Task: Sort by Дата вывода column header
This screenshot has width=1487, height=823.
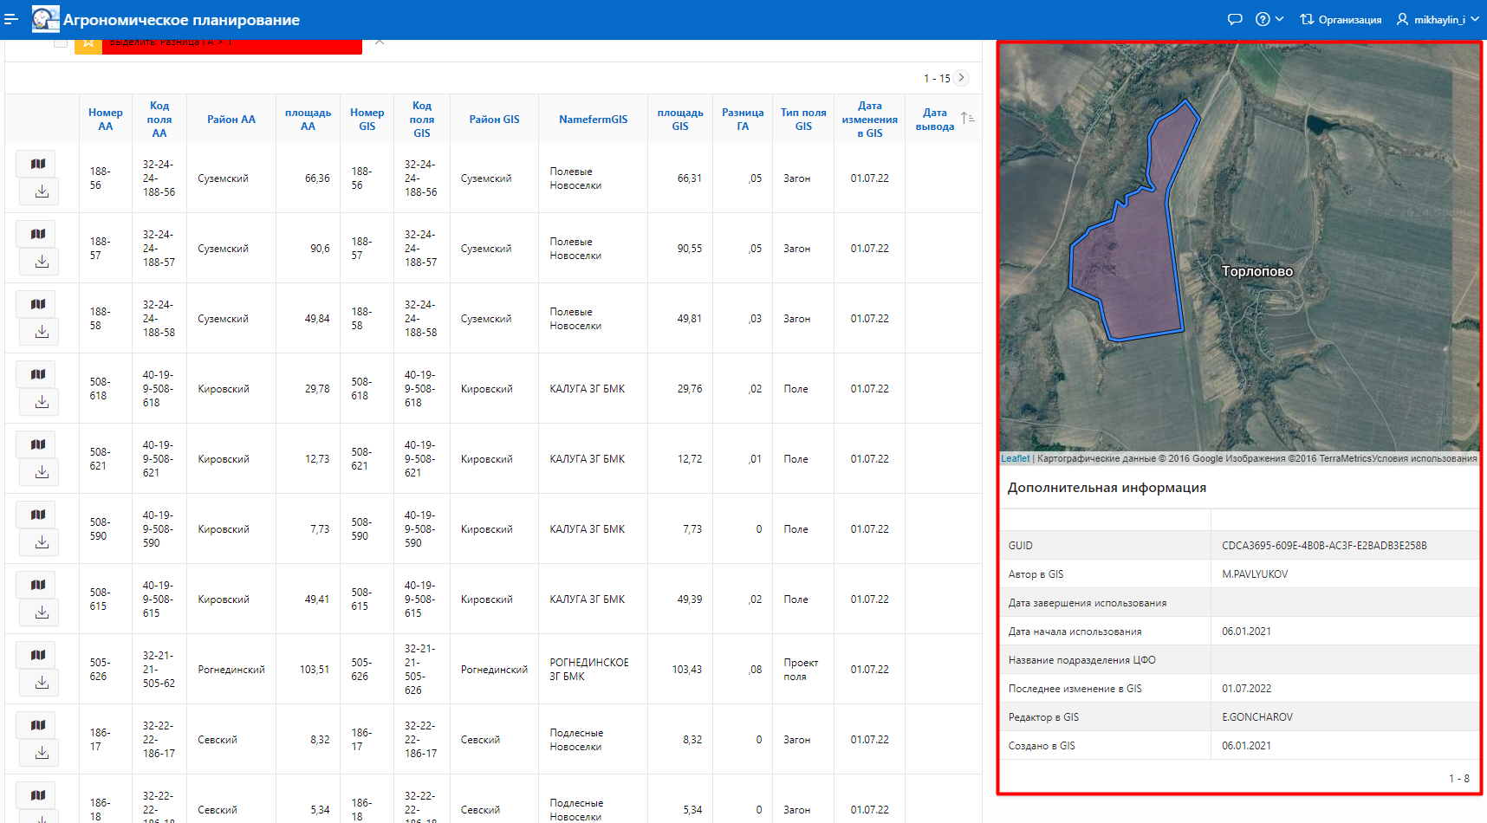Action: tap(934, 120)
